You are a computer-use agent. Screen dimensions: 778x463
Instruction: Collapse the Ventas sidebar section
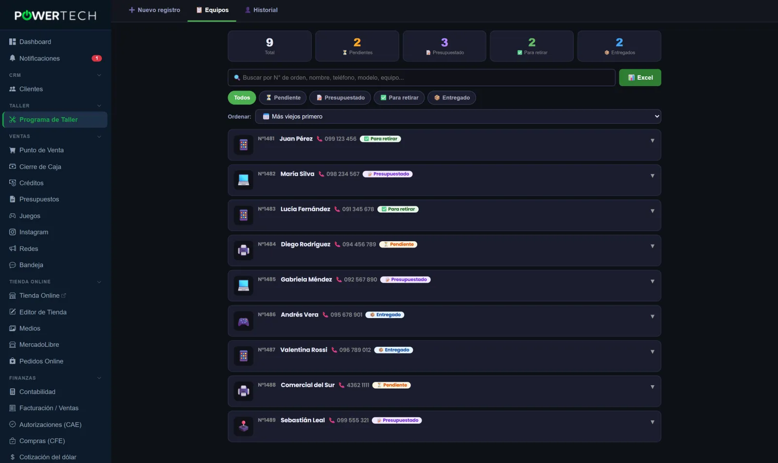[x=99, y=137]
